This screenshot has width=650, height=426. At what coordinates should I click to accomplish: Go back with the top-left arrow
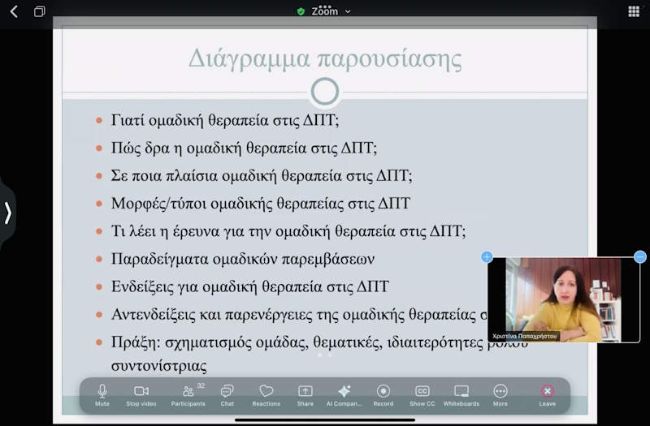tap(14, 11)
